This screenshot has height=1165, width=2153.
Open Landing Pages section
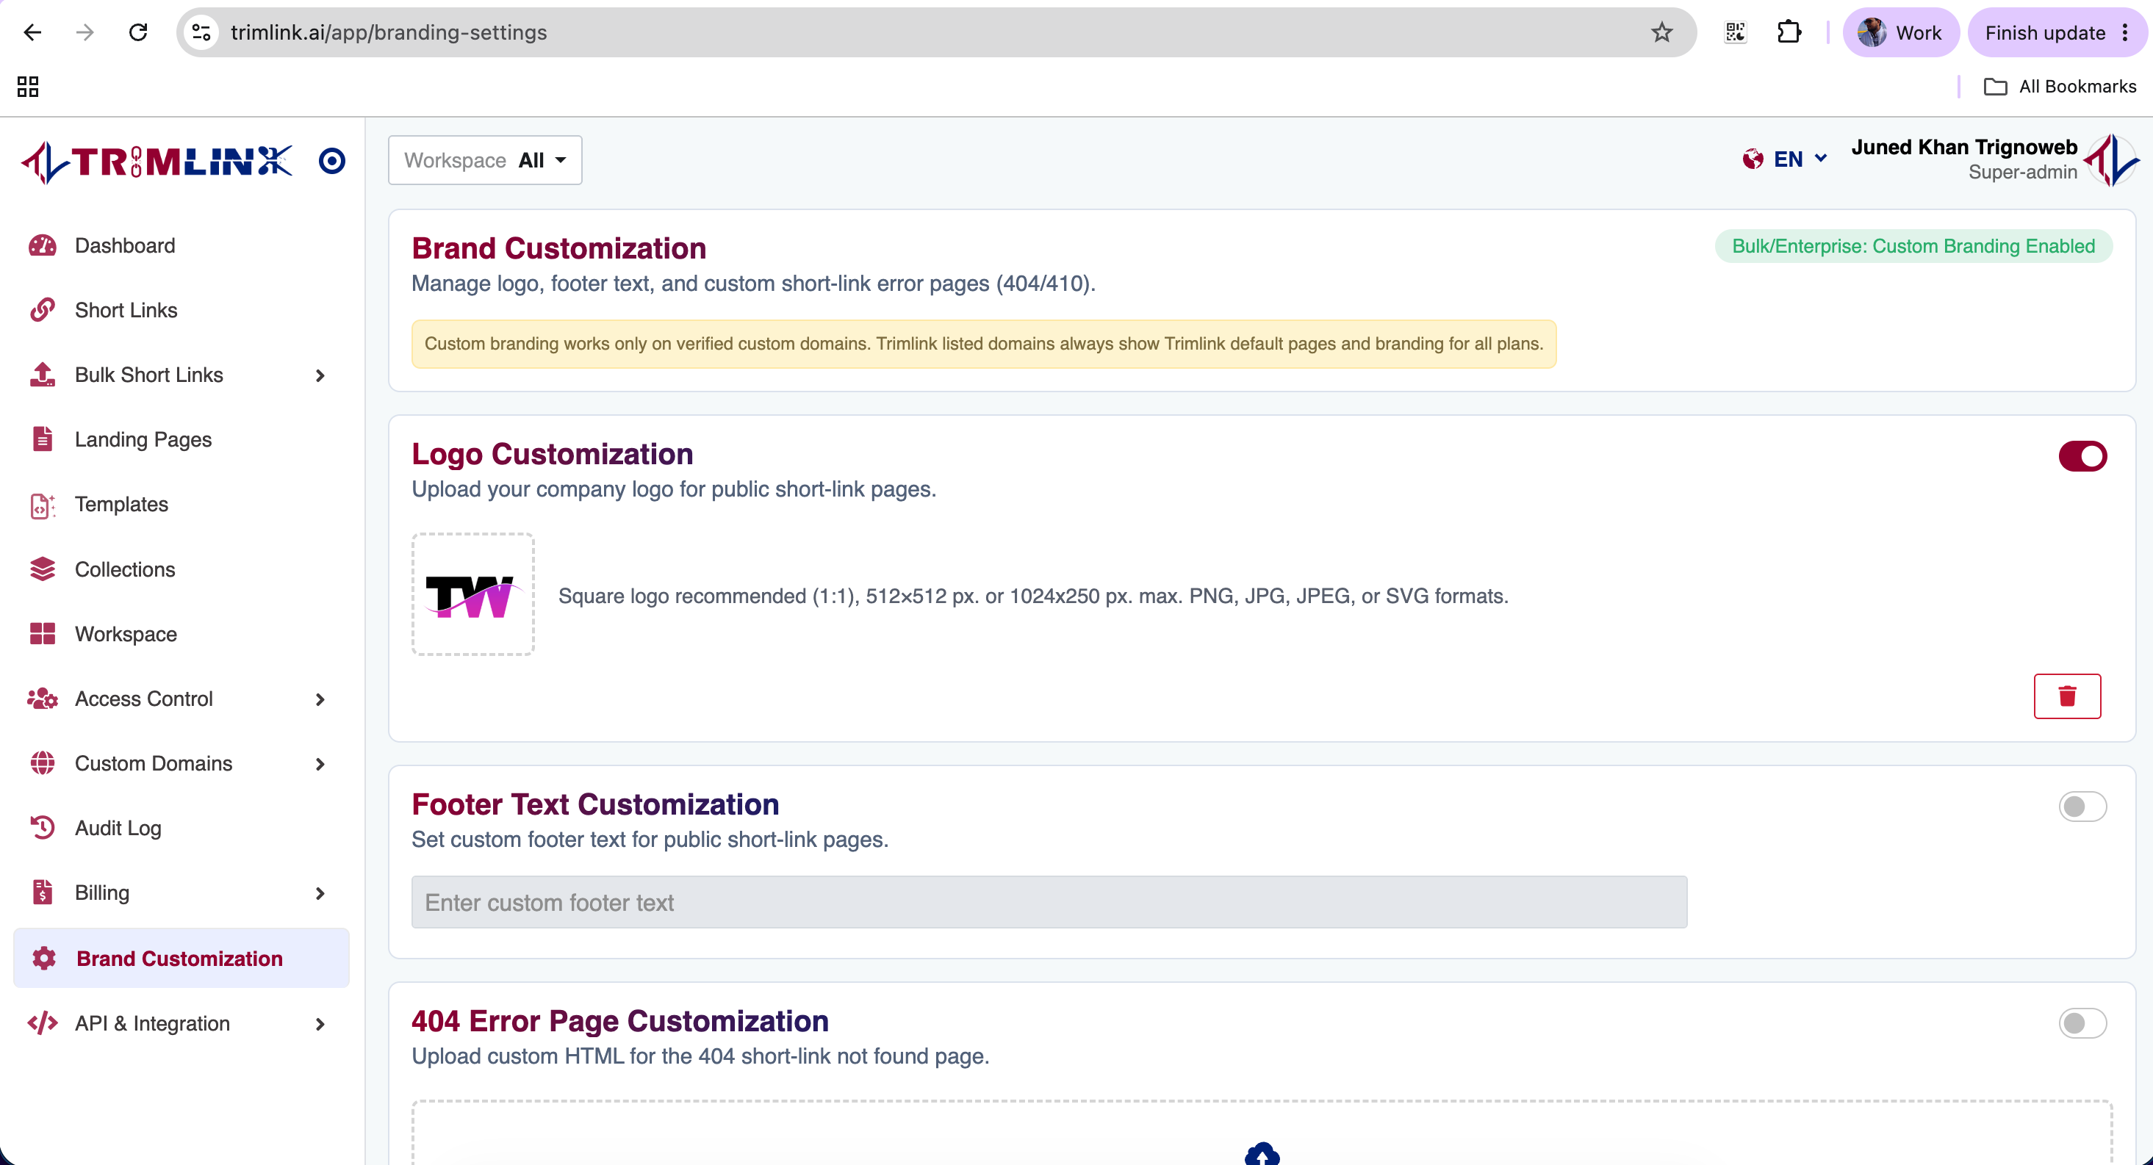point(144,439)
